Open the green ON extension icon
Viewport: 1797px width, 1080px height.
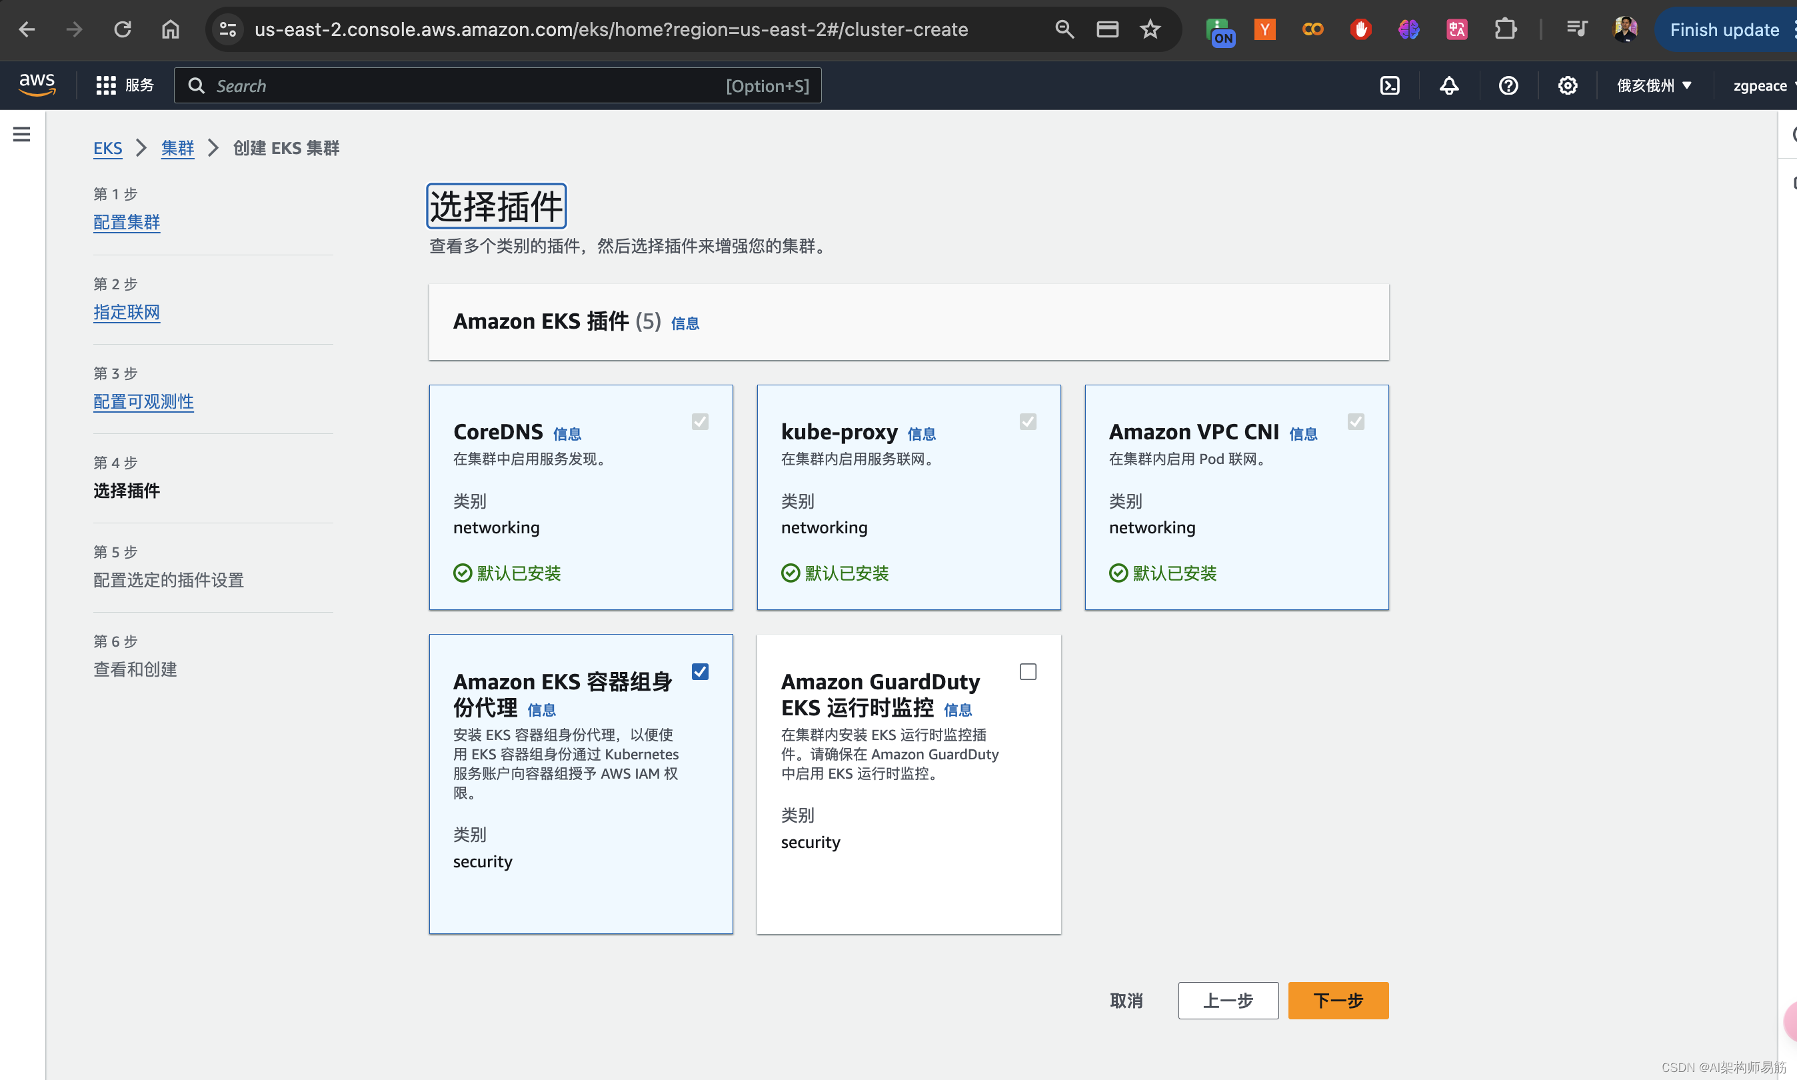point(1220,31)
